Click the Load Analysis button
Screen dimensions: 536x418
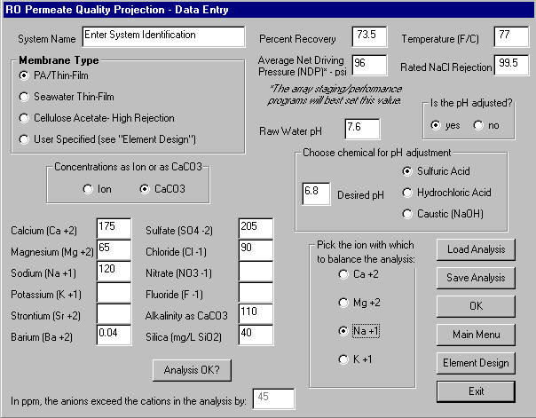pyautogui.click(x=476, y=249)
